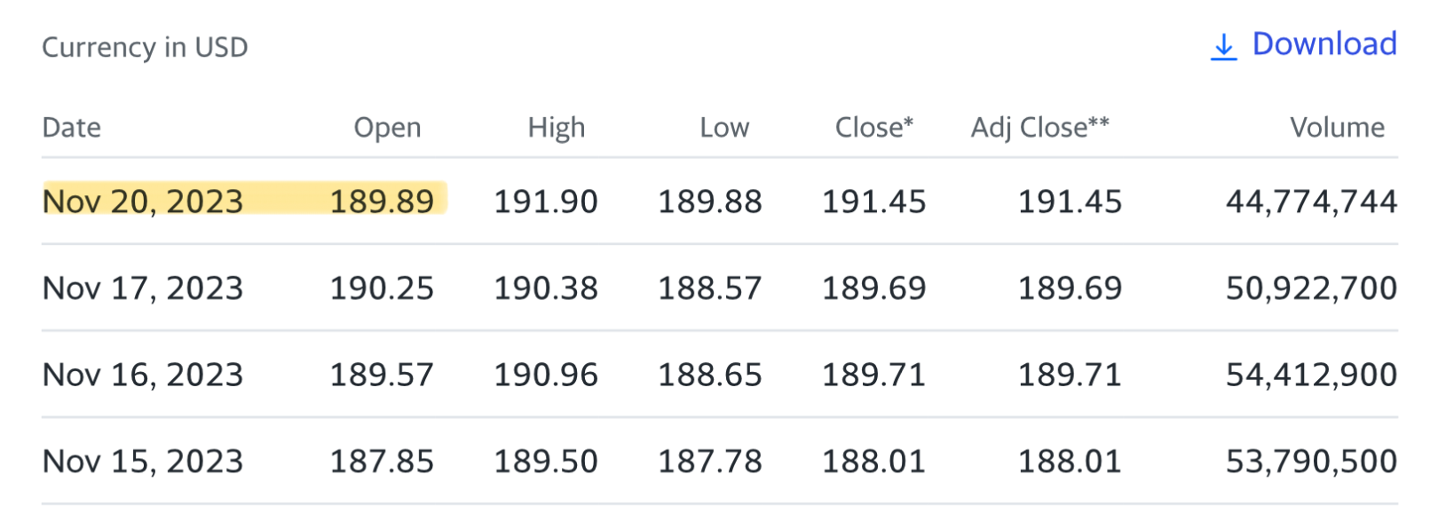Click the Adj Close** column header
The image size is (1438, 514).
click(1040, 128)
